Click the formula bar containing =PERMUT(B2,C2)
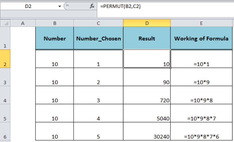The height and width of the screenshot is (142, 234). click(x=165, y=6)
